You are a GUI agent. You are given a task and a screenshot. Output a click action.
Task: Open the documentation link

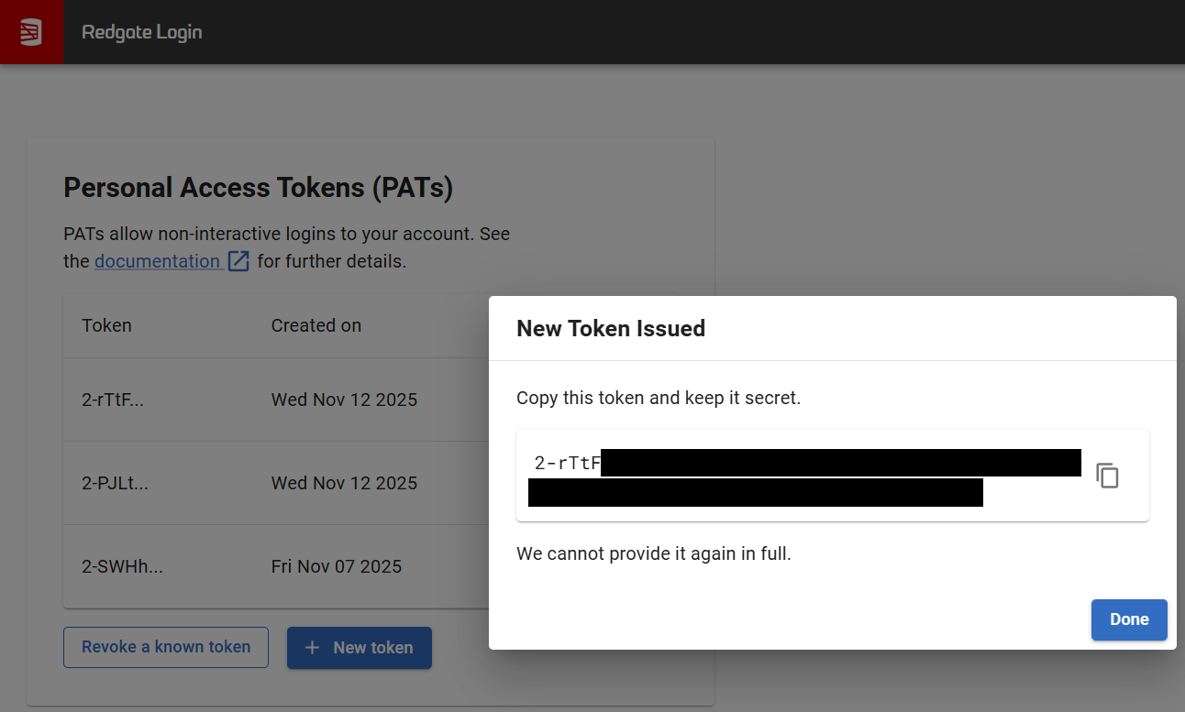pos(157,261)
